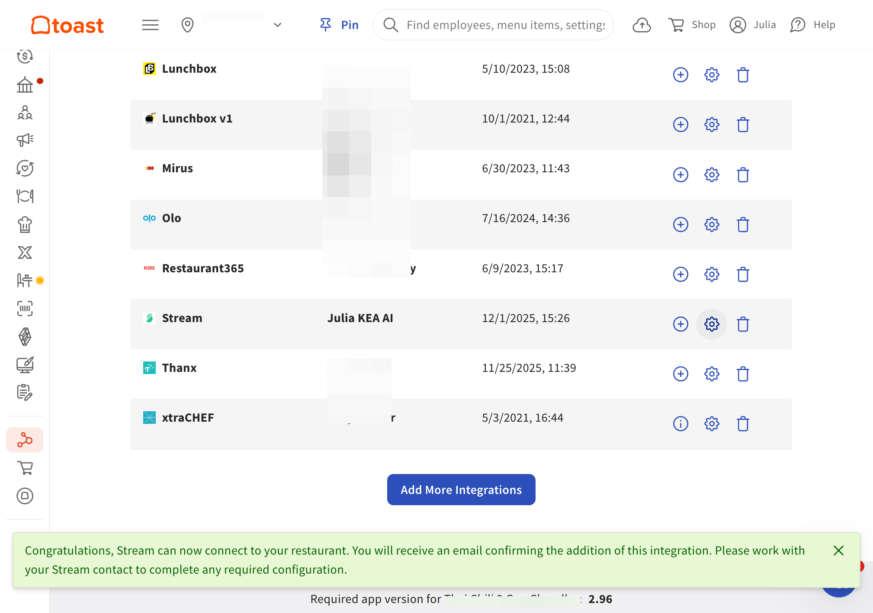Select the Olo integration name
Screen dimensions: 873x613
point(171,218)
